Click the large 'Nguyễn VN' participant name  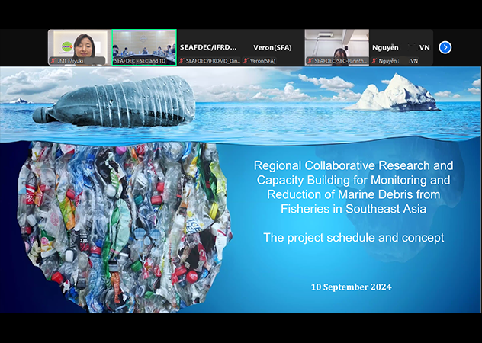pos(401,47)
